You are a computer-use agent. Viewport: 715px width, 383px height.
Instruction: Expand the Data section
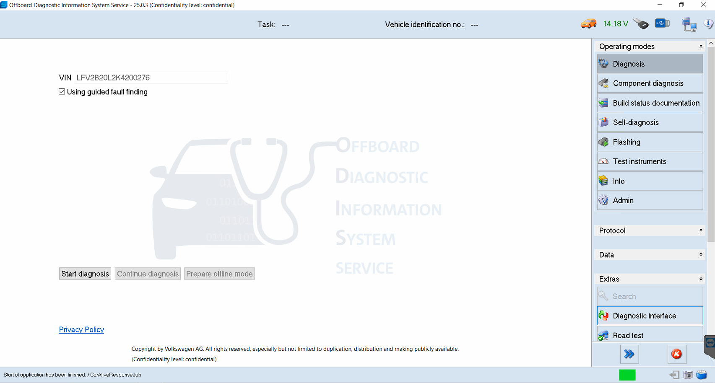click(x=700, y=255)
